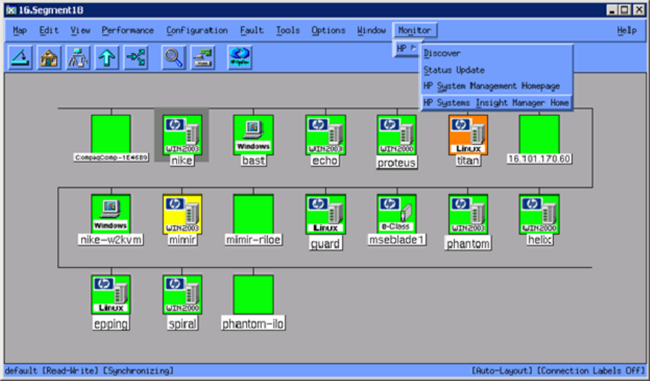Minimize the 16.Segment18 window

pyautogui.click(x=612, y=10)
